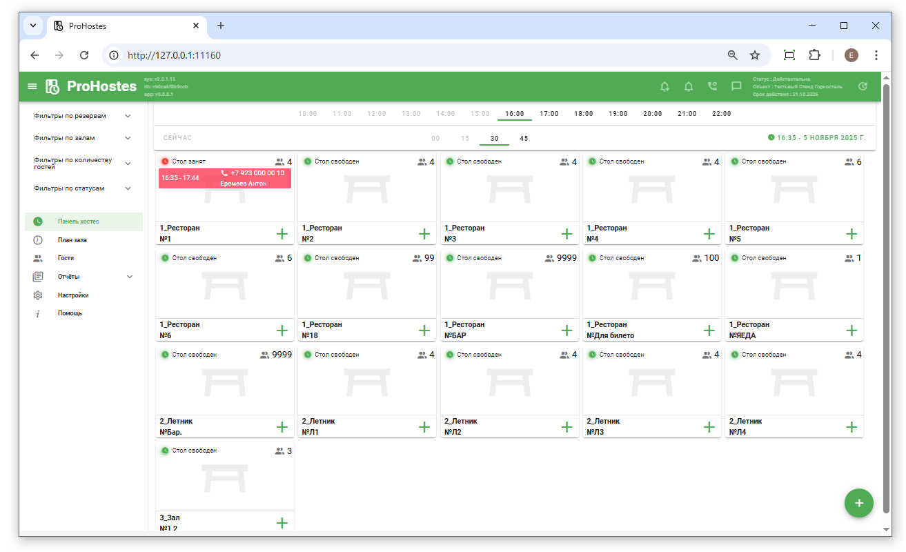Open the red reservation for Еремеев Антон

[225, 178]
